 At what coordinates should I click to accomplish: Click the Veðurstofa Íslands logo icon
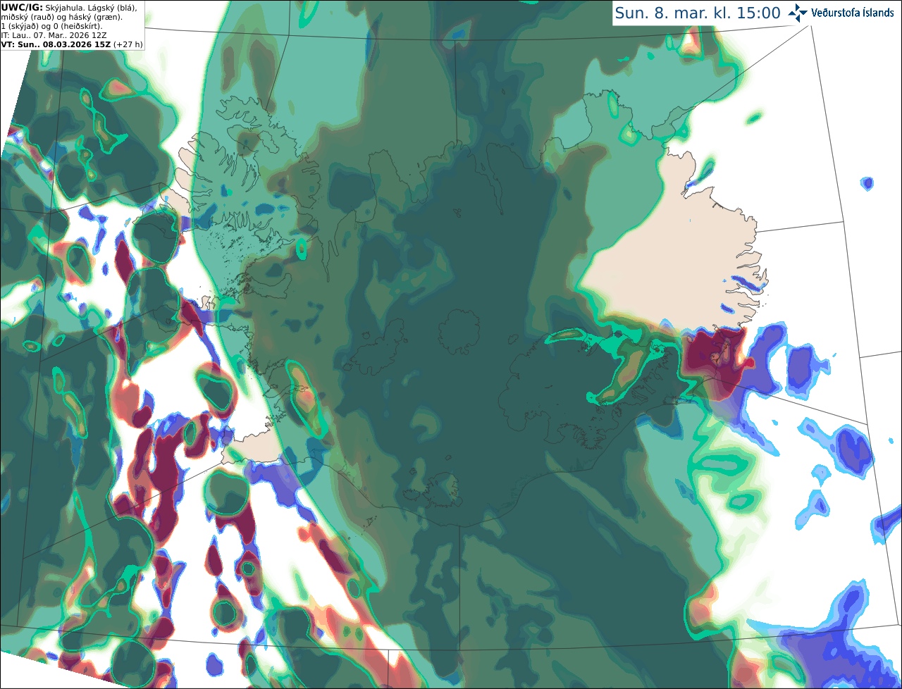(x=798, y=13)
